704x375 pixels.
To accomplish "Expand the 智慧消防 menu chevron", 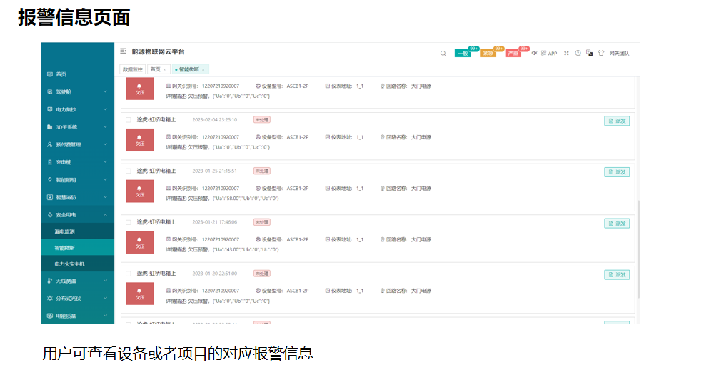I will tap(105, 197).
